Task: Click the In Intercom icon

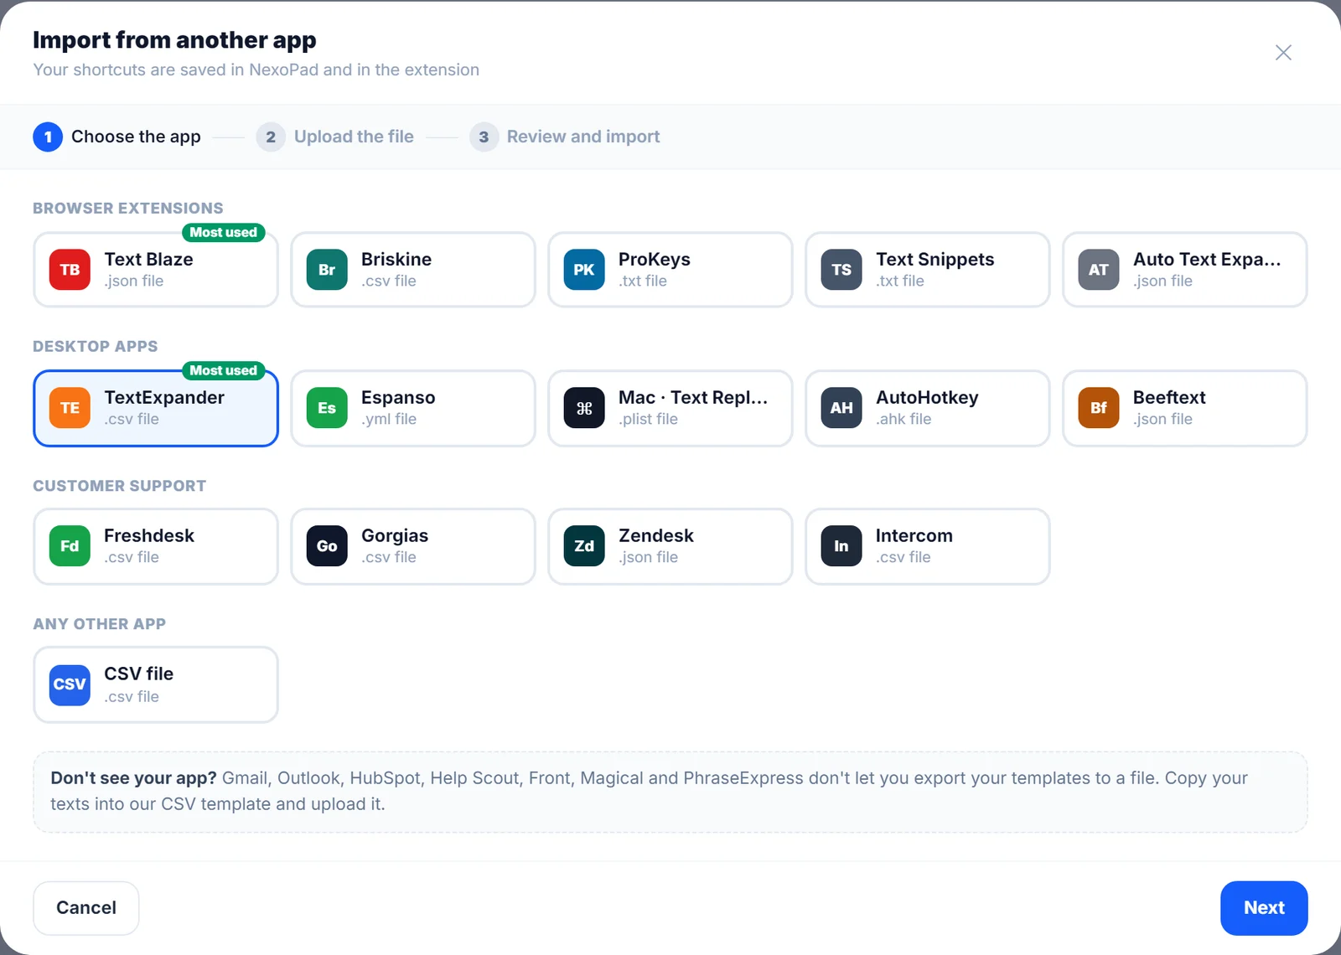Action: [x=841, y=546]
